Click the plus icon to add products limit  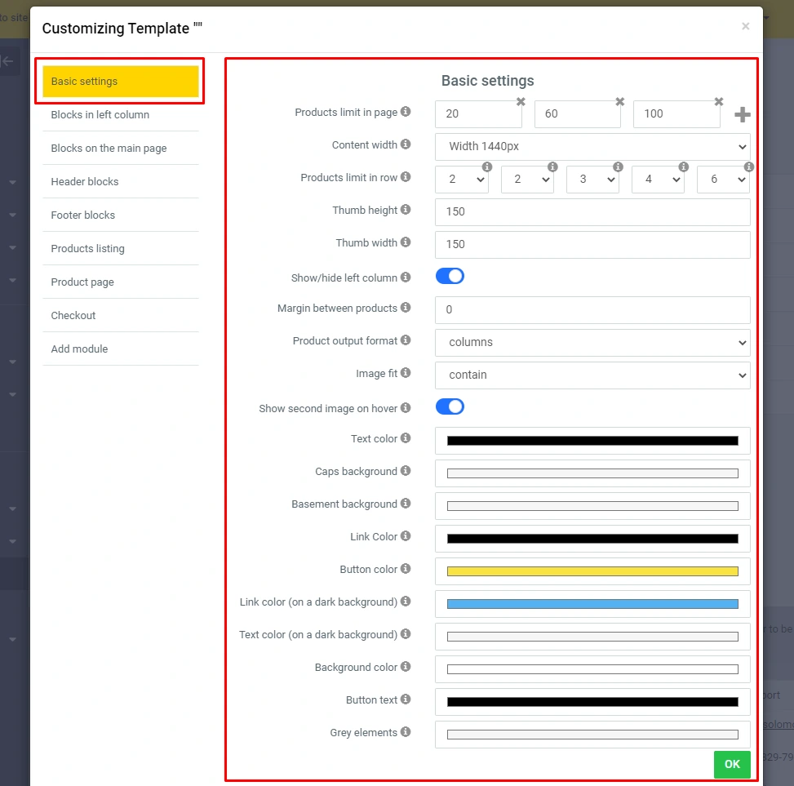point(742,115)
